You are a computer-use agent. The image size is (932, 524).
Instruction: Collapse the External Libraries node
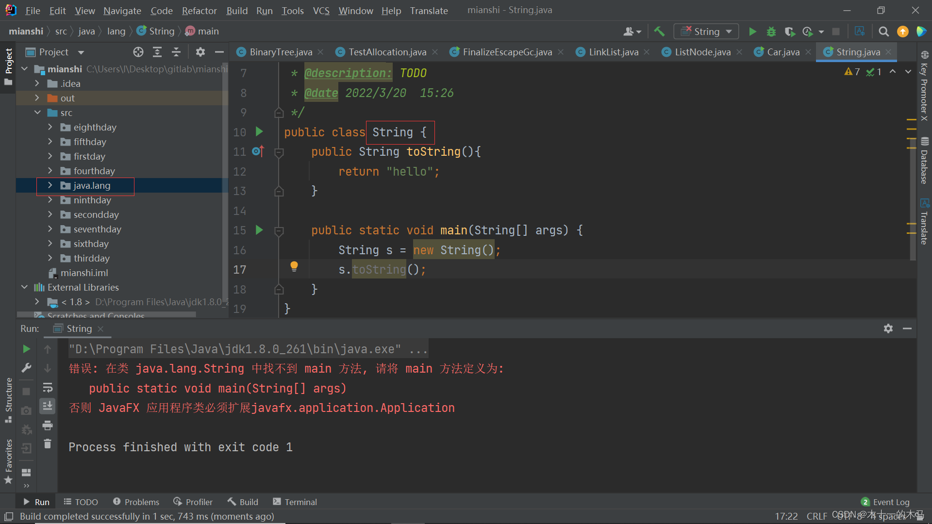coord(25,287)
